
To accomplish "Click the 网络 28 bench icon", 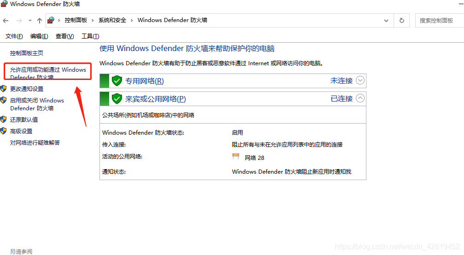I will coord(236,156).
